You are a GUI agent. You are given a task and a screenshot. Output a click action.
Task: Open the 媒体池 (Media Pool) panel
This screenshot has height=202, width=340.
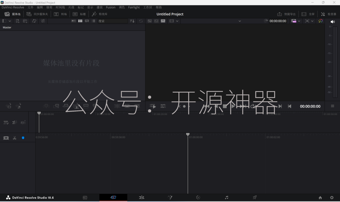pos(13,14)
